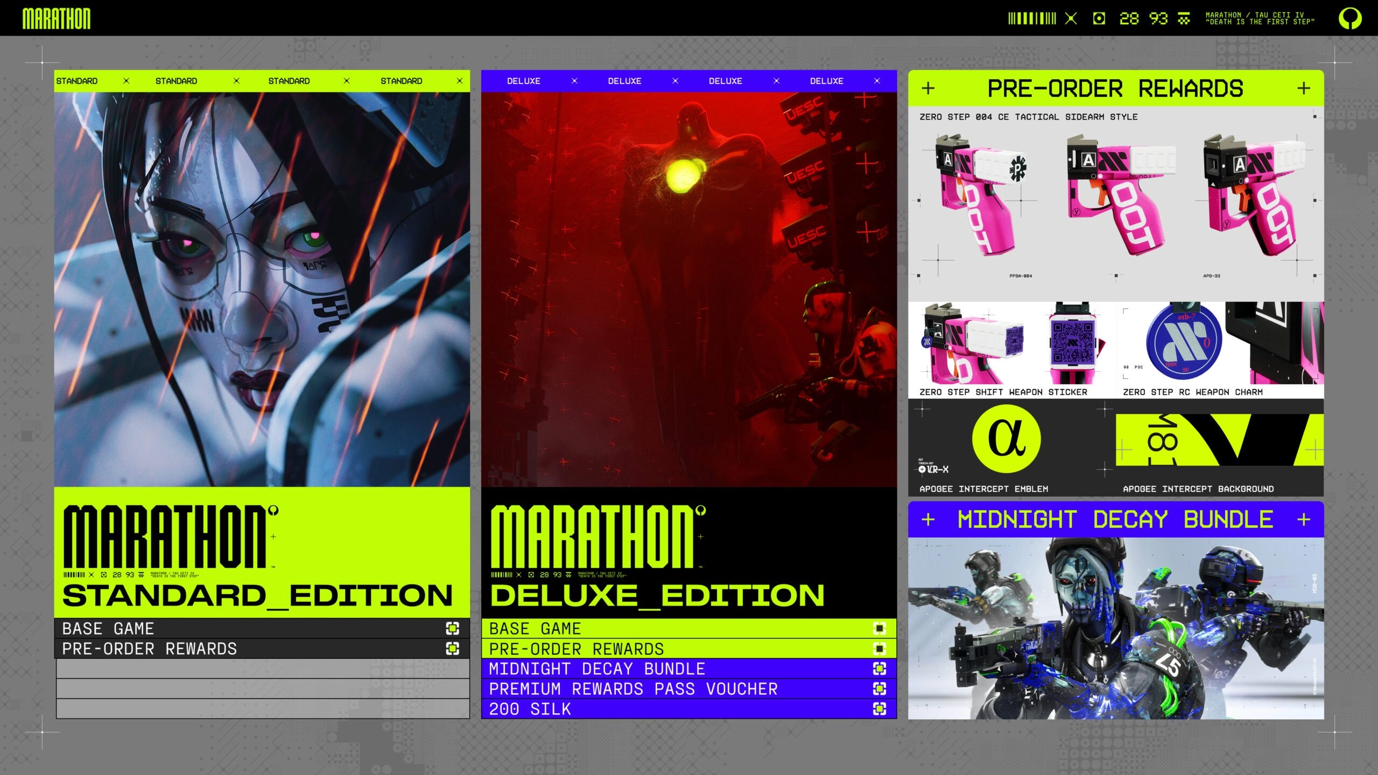Click the X crosshair icon near the barcode
The height and width of the screenshot is (775, 1378).
pos(1071,19)
